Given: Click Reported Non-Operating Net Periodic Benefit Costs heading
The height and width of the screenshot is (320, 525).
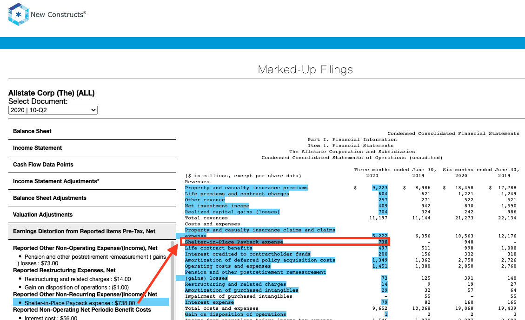Looking at the screenshot, I should tap(82, 310).
